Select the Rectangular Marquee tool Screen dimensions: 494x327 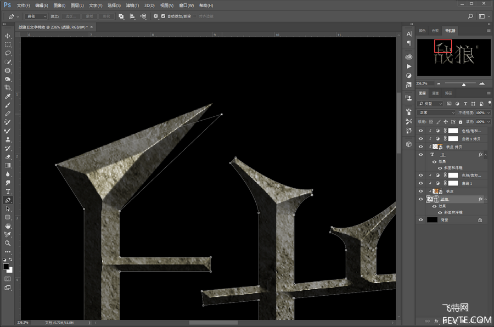pos(8,44)
